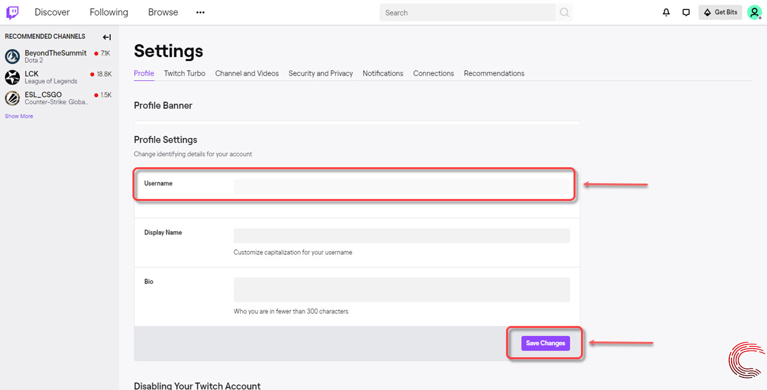Switch to the Security and Privacy tab
Viewport: 767px width, 390px height.
click(x=321, y=73)
